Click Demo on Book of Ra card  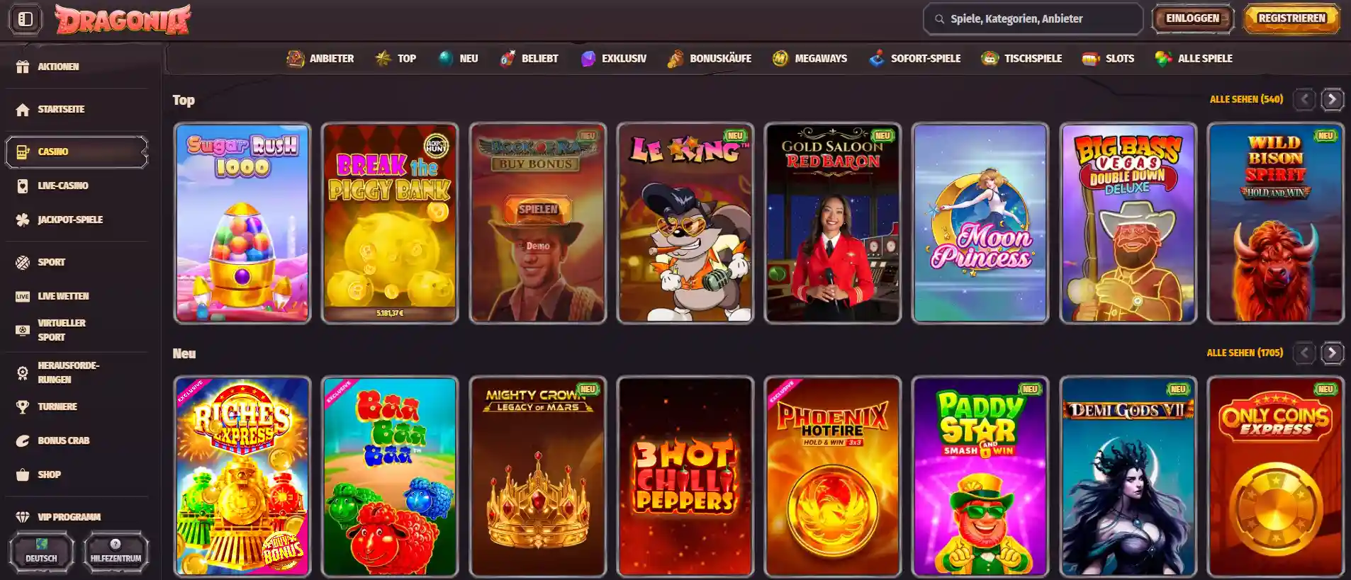538,246
